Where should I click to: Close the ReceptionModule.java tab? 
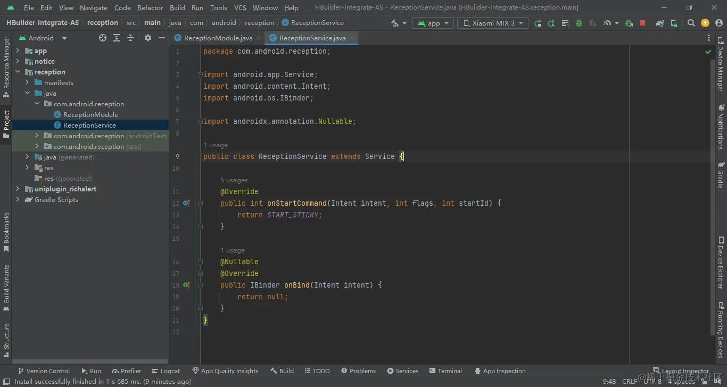click(x=259, y=38)
